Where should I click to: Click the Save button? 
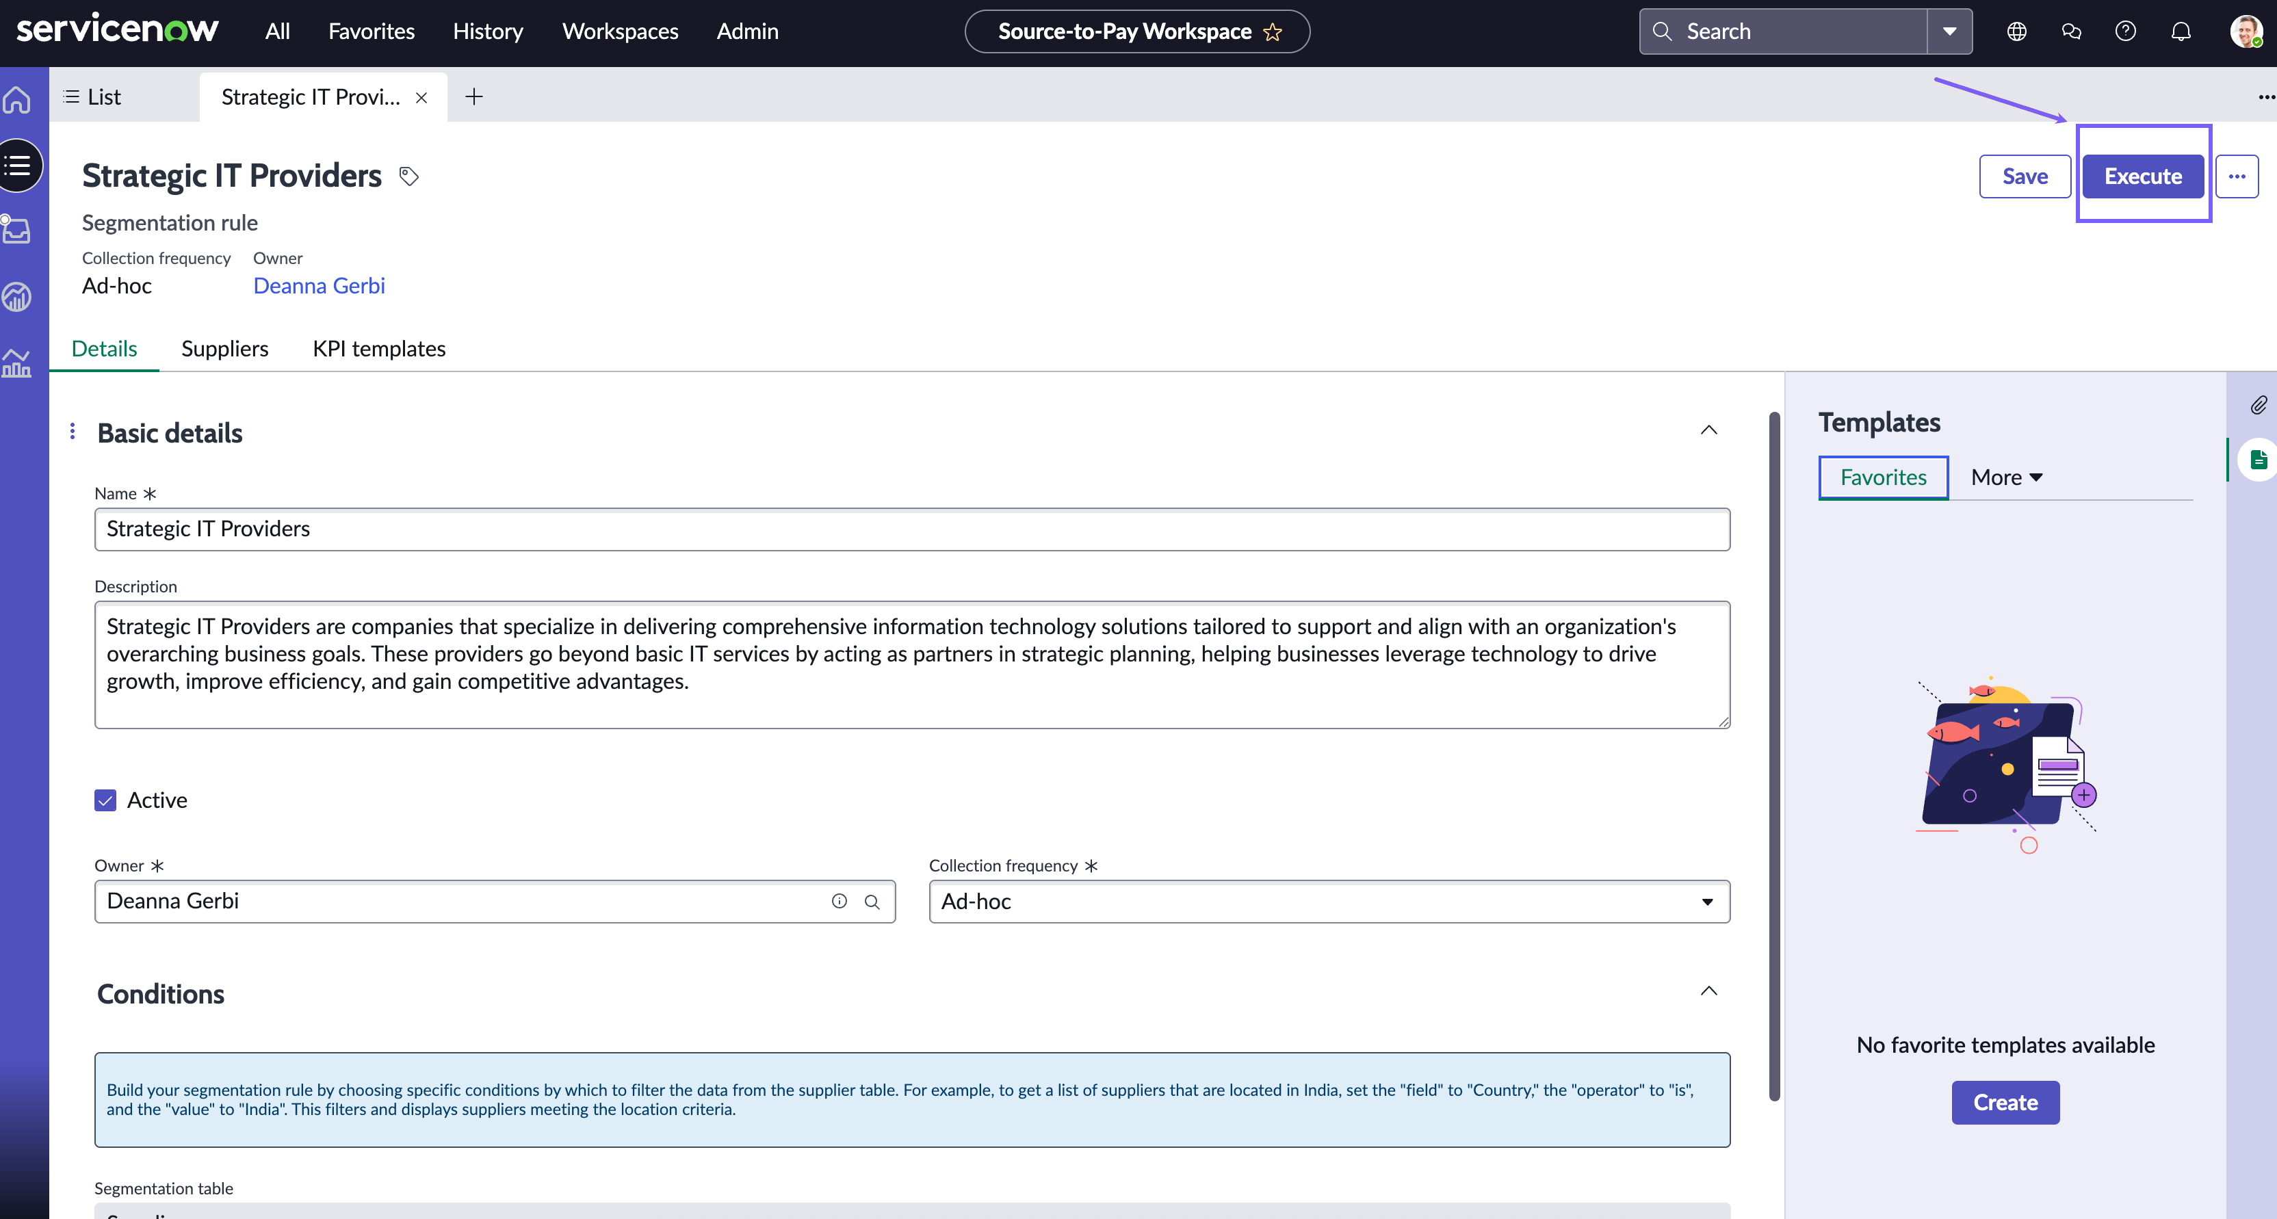coord(2025,176)
